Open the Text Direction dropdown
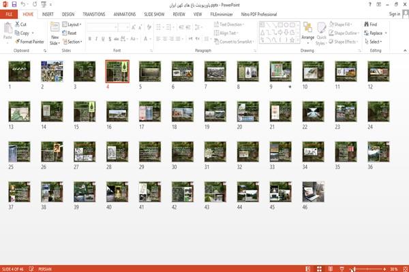 (229, 25)
